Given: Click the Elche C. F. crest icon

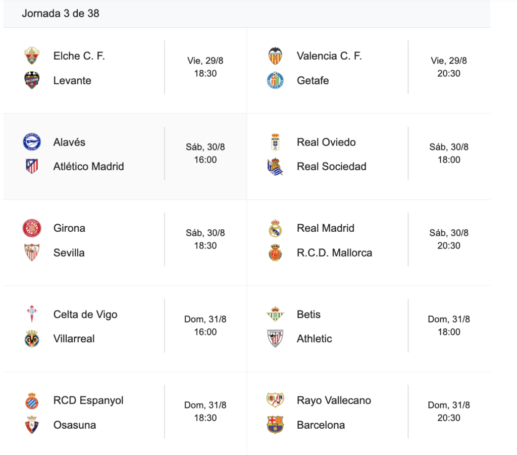Looking at the screenshot, I should click(32, 56).
